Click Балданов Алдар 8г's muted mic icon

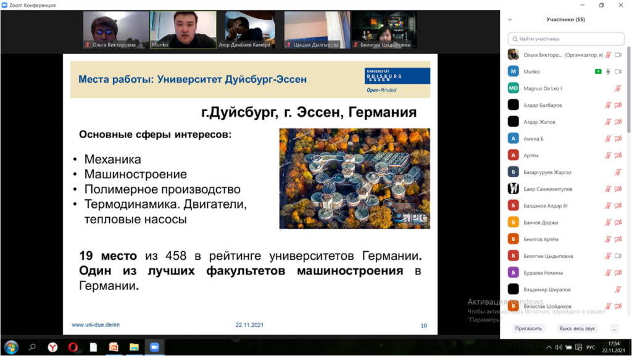(608, 206)
